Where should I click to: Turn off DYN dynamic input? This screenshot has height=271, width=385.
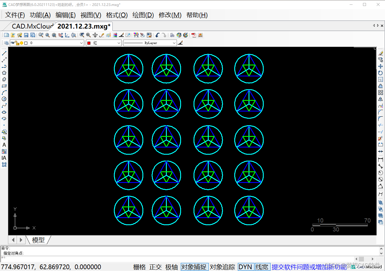coord(245,267)
